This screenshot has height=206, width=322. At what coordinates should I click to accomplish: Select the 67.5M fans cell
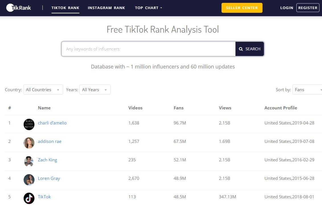pyautogui.click(x=180, y=141)
